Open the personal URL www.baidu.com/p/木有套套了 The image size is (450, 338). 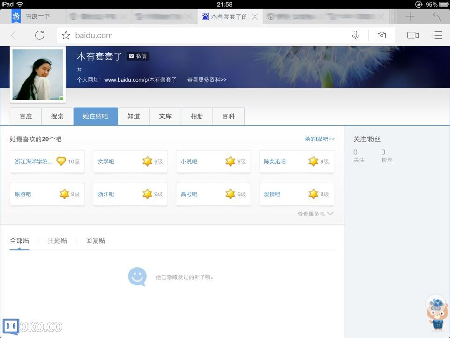tap(140, 80)
